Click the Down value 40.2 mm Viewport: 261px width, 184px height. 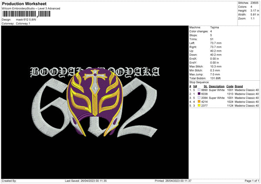pos(216,55)
